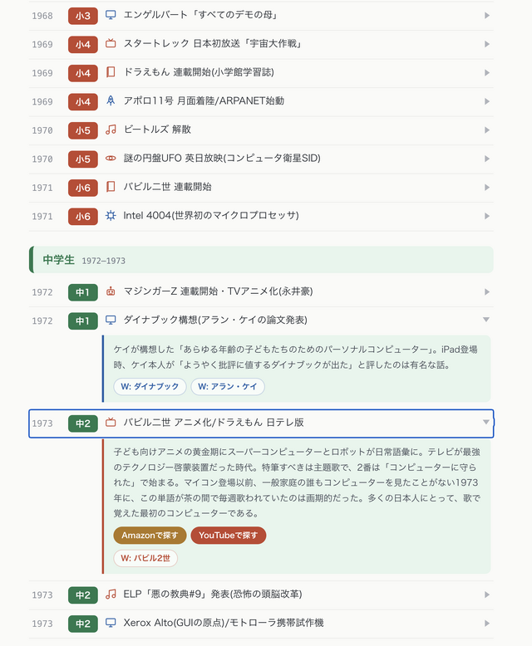532x646 pixels.
Task: Click 中1 badge on ダイナブック構想 row
Action: tap(83, 321)
